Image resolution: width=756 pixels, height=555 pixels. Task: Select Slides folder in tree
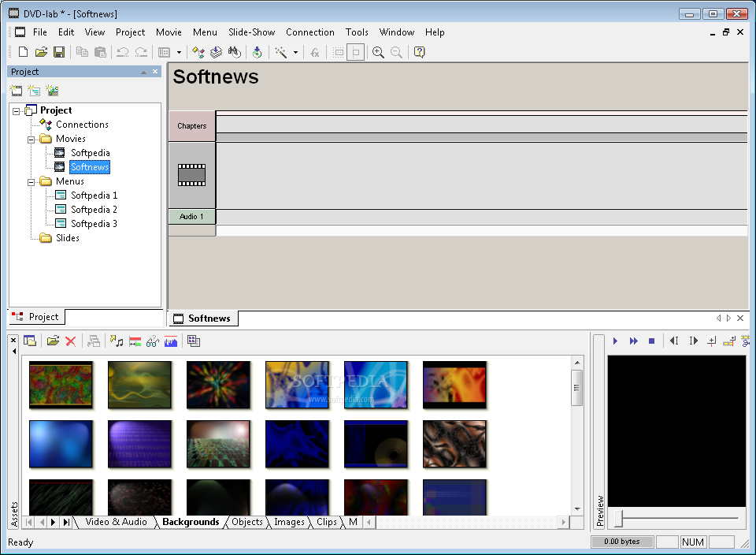point(68,238)
